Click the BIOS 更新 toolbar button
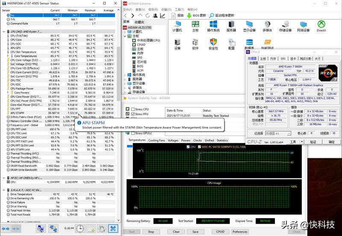The image size is (342, 236). tap(197, 15)
